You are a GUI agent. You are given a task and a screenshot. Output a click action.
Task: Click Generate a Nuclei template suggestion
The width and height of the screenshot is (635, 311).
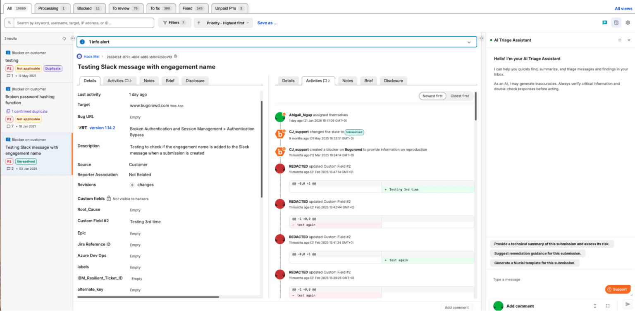pyautogui.click(x=535, y=263)
